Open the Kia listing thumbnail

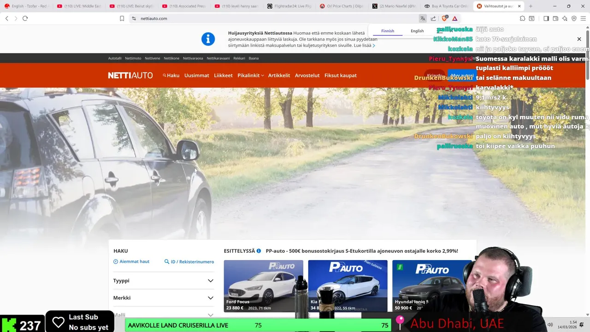[x=348, y=286]
